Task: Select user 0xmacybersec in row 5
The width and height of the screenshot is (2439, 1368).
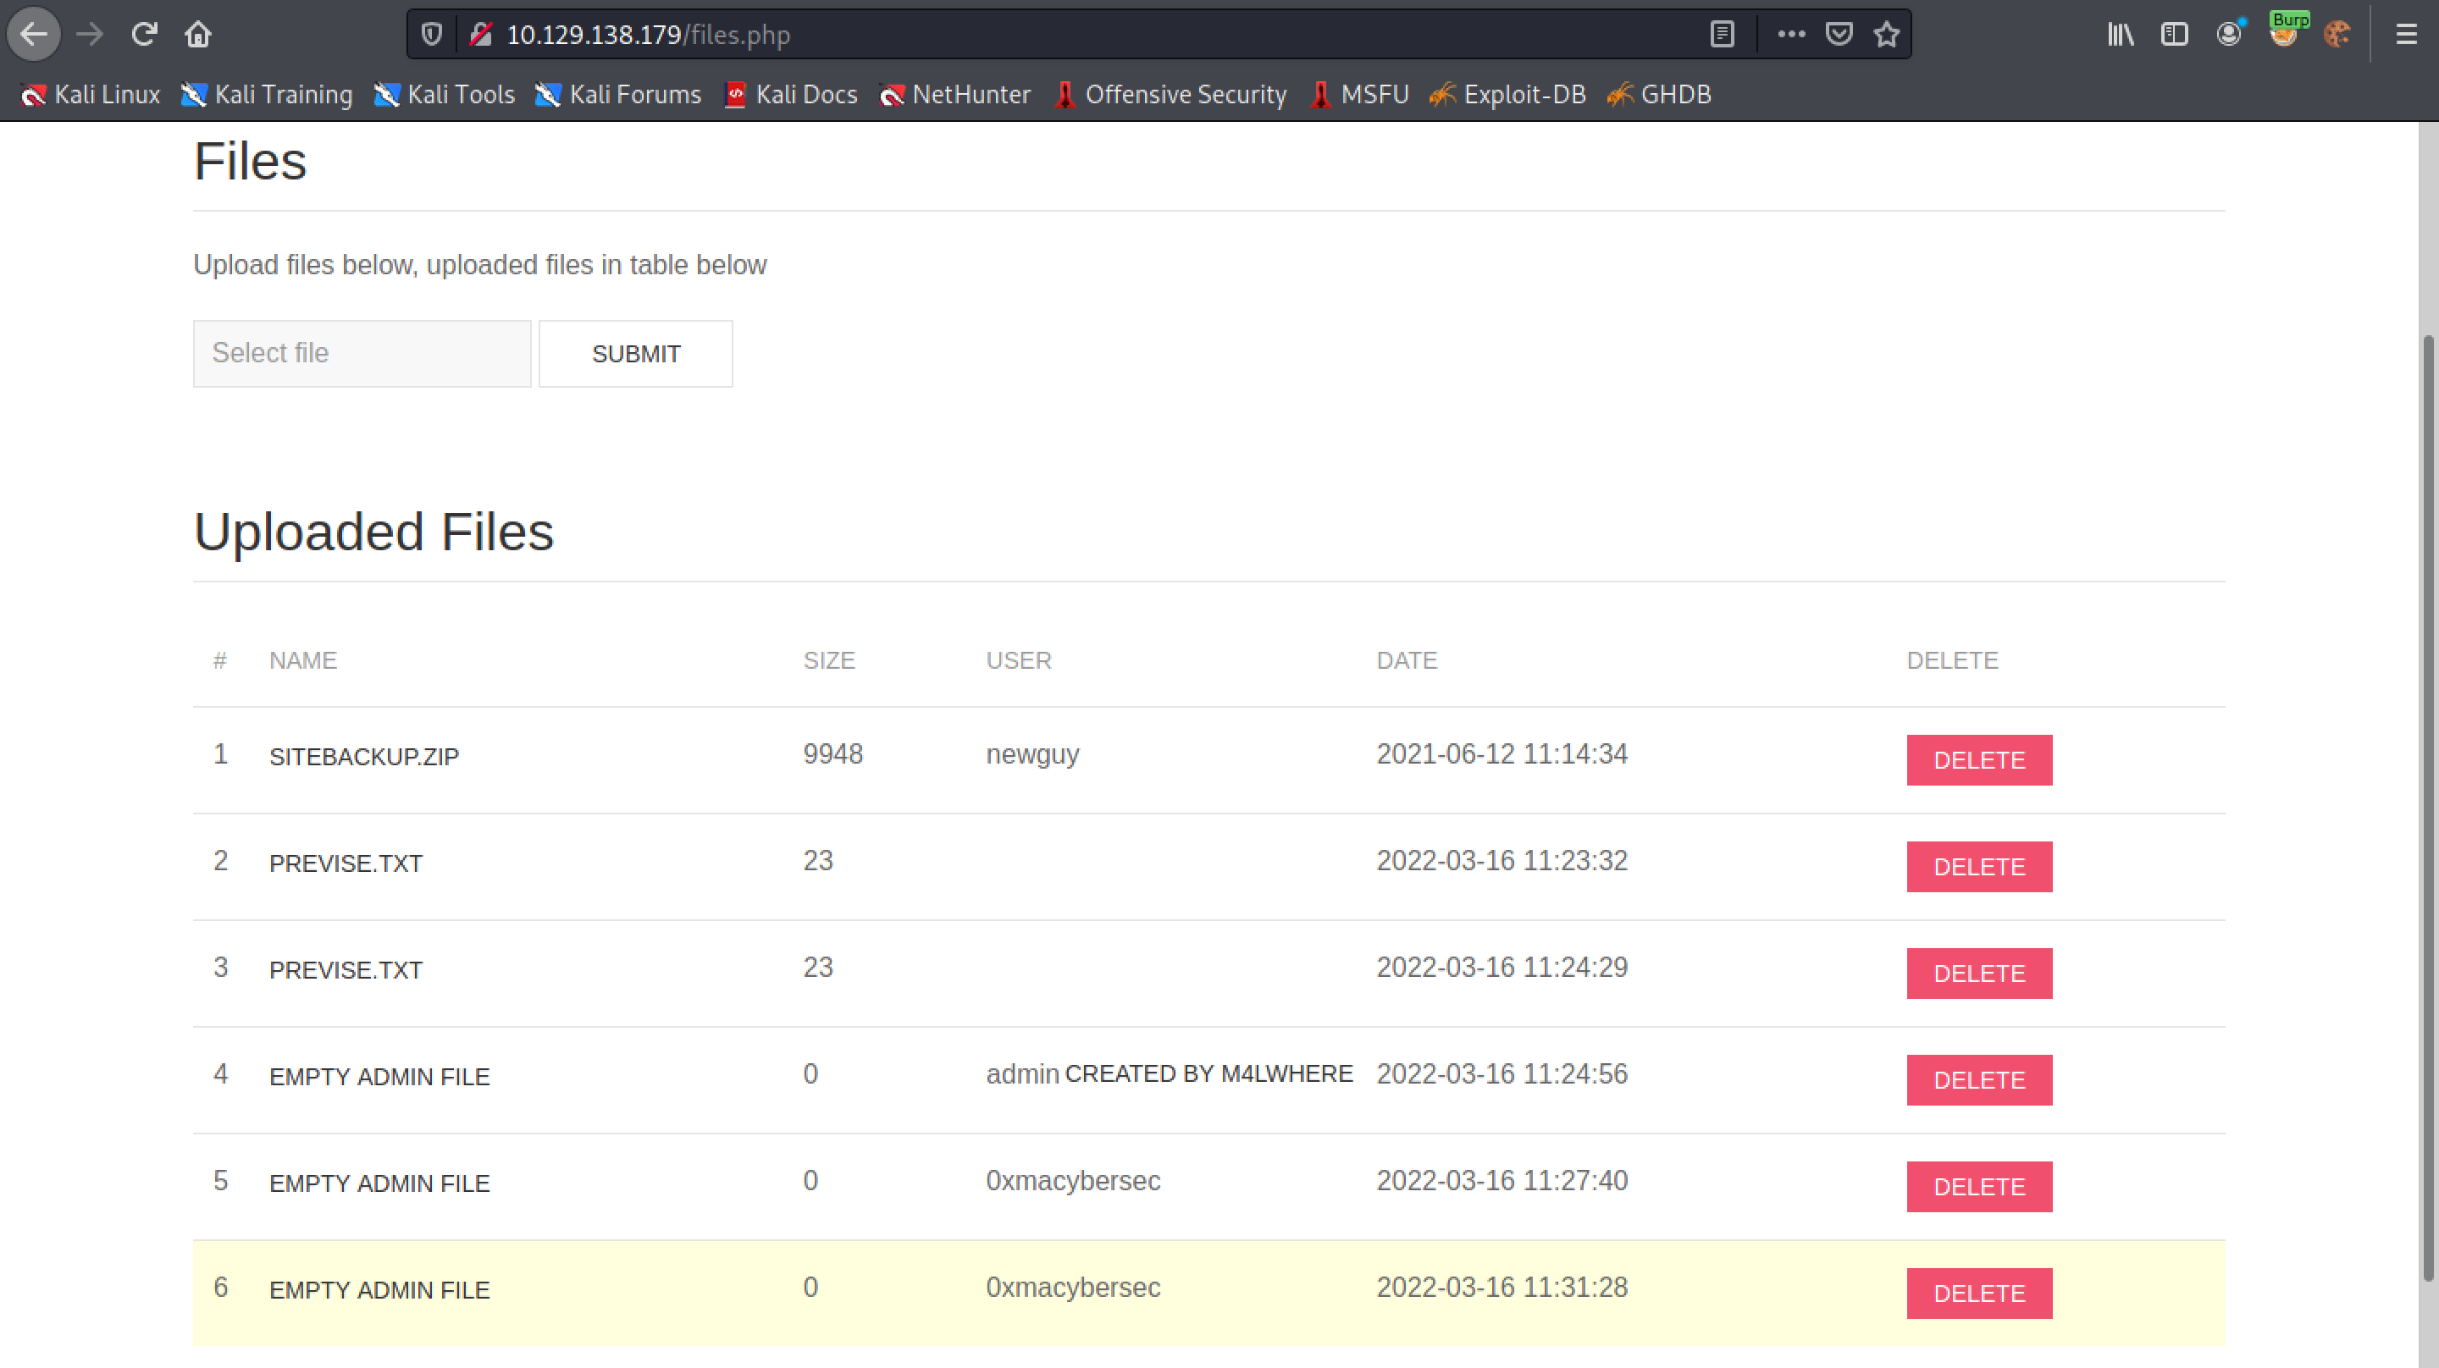Action: [1073, 1181]
